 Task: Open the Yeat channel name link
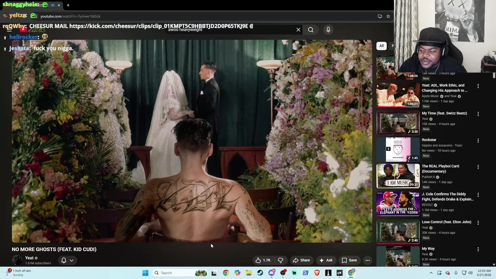pyautogui.click(x=29, y=258)
